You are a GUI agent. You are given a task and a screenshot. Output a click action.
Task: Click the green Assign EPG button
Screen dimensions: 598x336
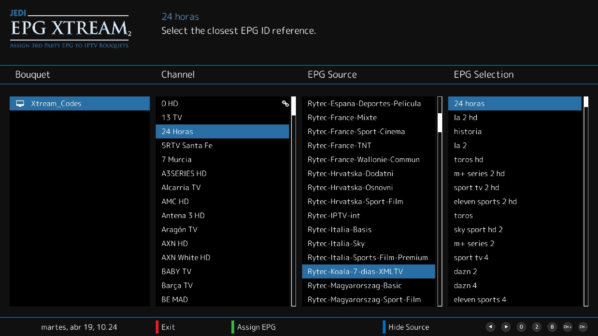256,327
